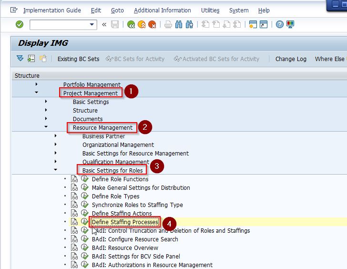Click the Existing BC Sets button
The height and width of the screenshot is (269, 347).
pyautogui.click(x=78, y=59)
